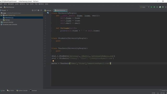Expand the venv folder in project tree
Image resolution: width=167 pixels, height=94 pixels.
click(1, 15)
